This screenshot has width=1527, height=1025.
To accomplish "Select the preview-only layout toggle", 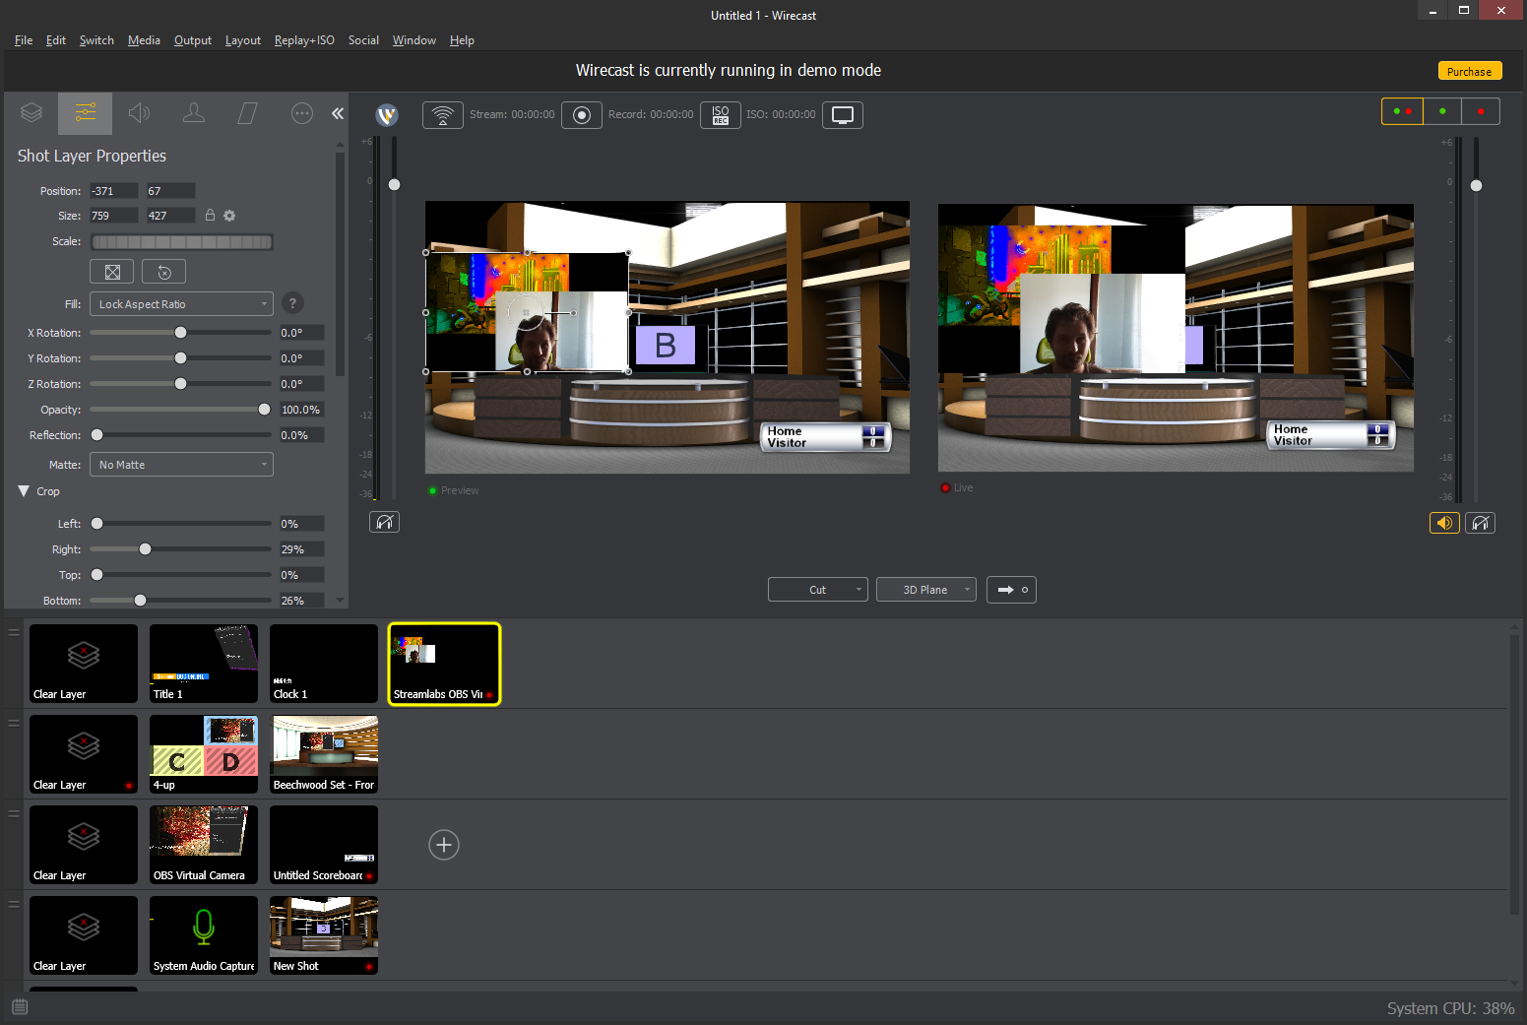I will tap(1442, 111).
